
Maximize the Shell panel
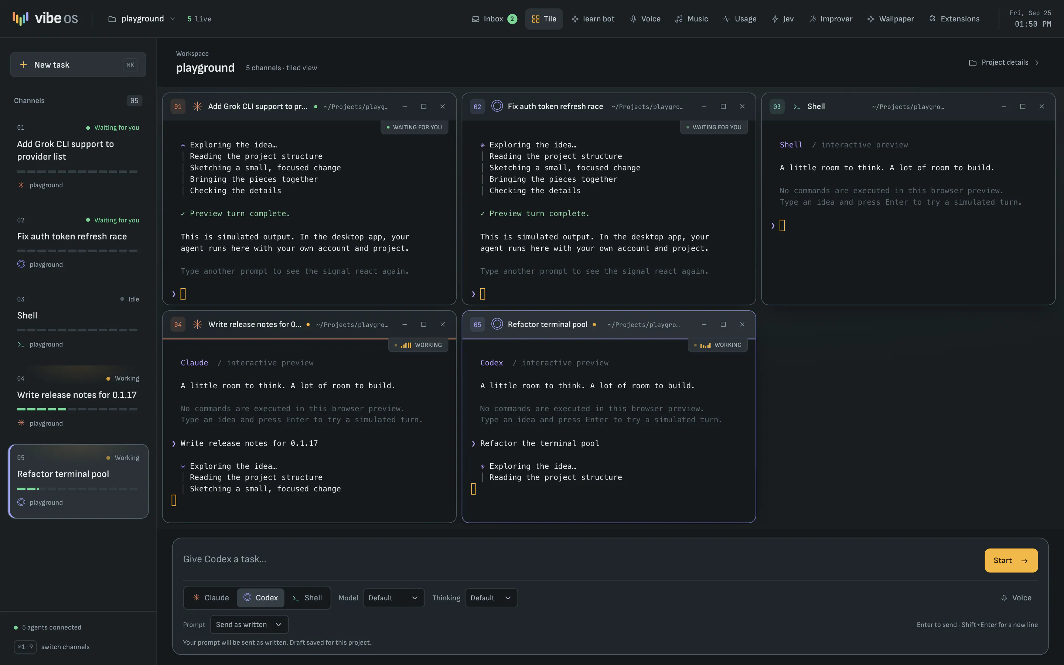coord(1023,106)
